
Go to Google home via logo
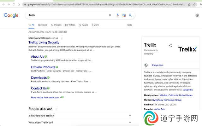11,15
